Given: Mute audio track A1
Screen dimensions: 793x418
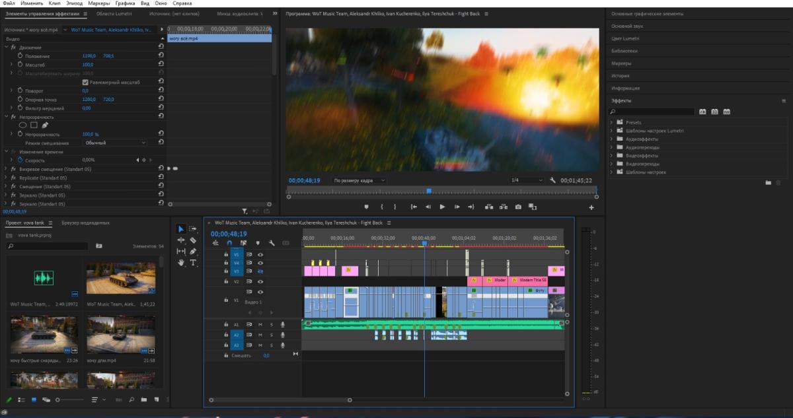Looking at the screenshot, I should [x=260, y=324].
